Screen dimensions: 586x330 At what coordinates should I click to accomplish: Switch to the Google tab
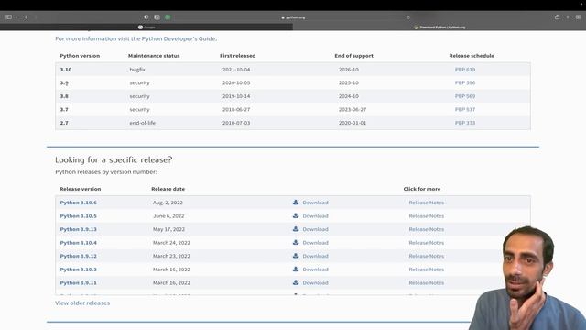[146, 27]
